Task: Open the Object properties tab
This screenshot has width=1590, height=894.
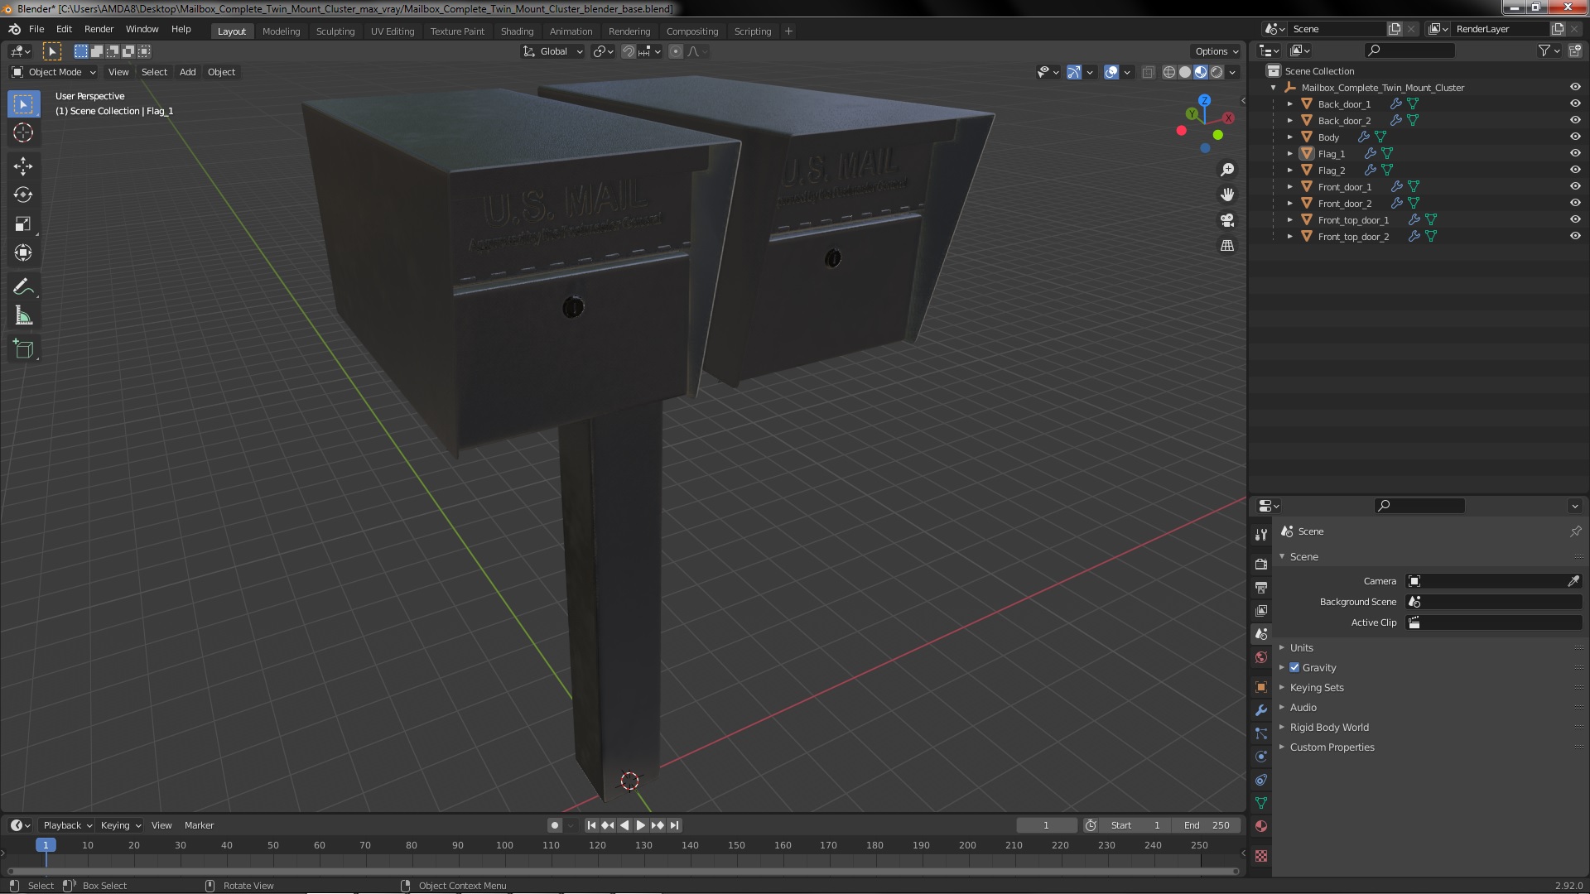Action: [x=1261, y=687]
